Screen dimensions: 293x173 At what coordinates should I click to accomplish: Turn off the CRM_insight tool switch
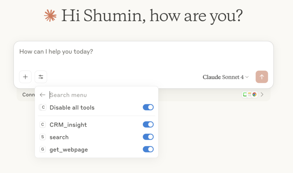(148, 125)
